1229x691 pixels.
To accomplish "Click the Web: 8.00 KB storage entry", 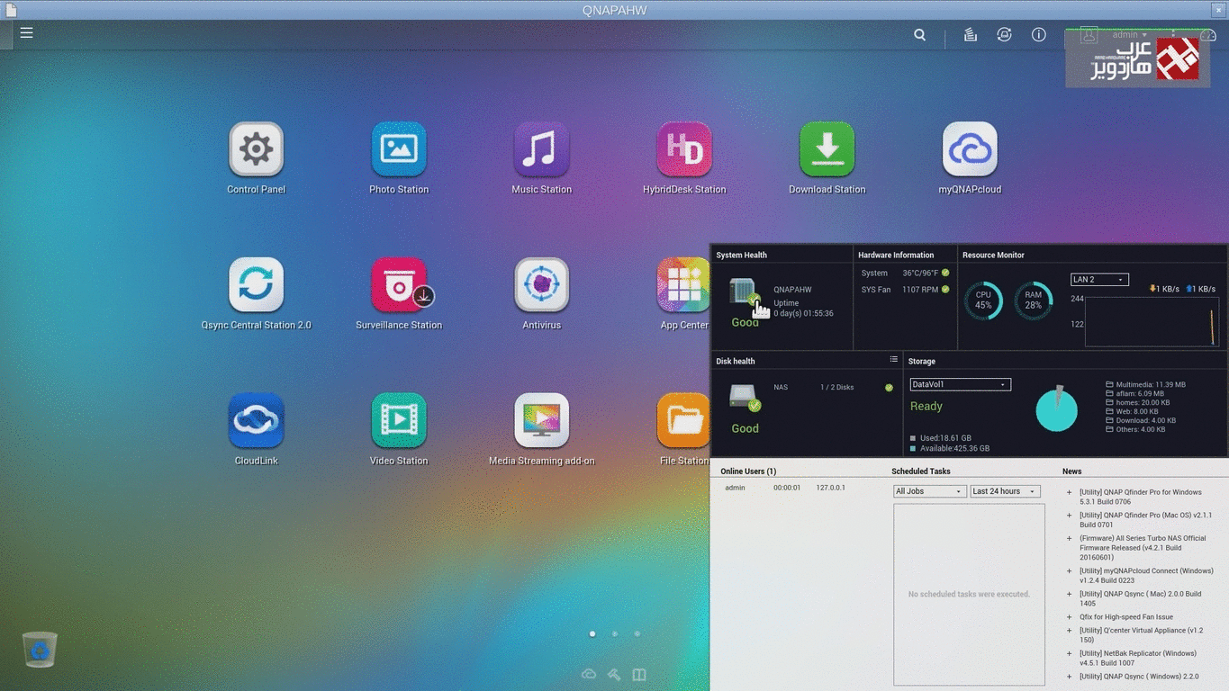I will (x=1132, y=411).
